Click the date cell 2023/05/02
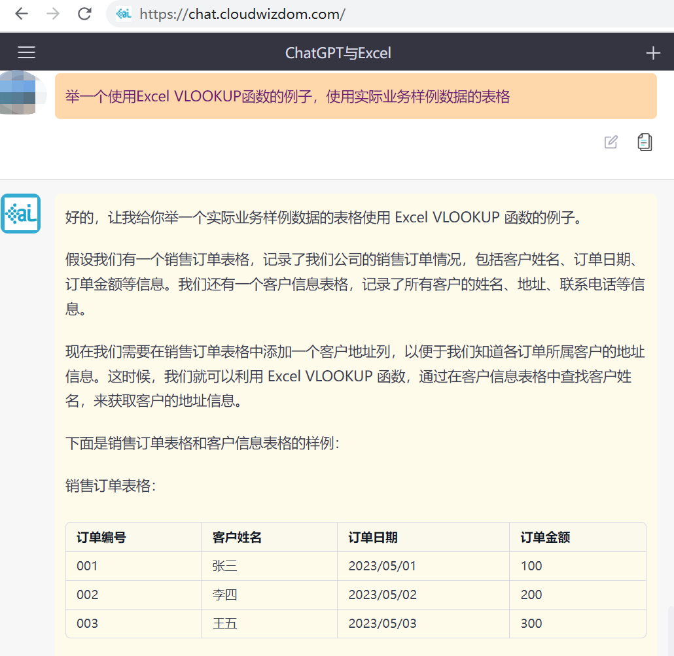674x656 pixels. 423,595
